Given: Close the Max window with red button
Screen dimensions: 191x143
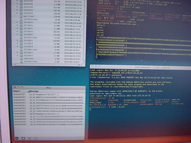Looking at the screenshot, I should point(15,87).
